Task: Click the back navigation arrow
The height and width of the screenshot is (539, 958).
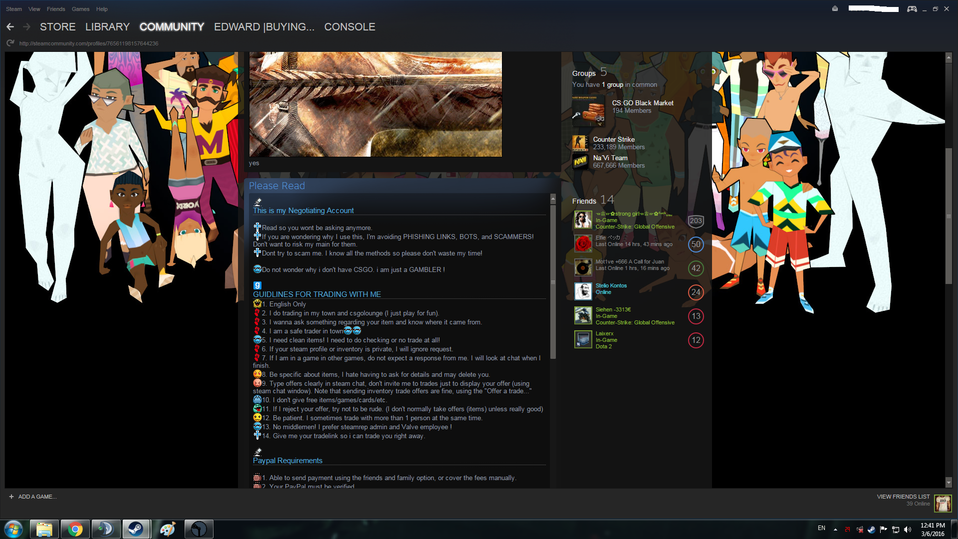Action: [10, 27]
